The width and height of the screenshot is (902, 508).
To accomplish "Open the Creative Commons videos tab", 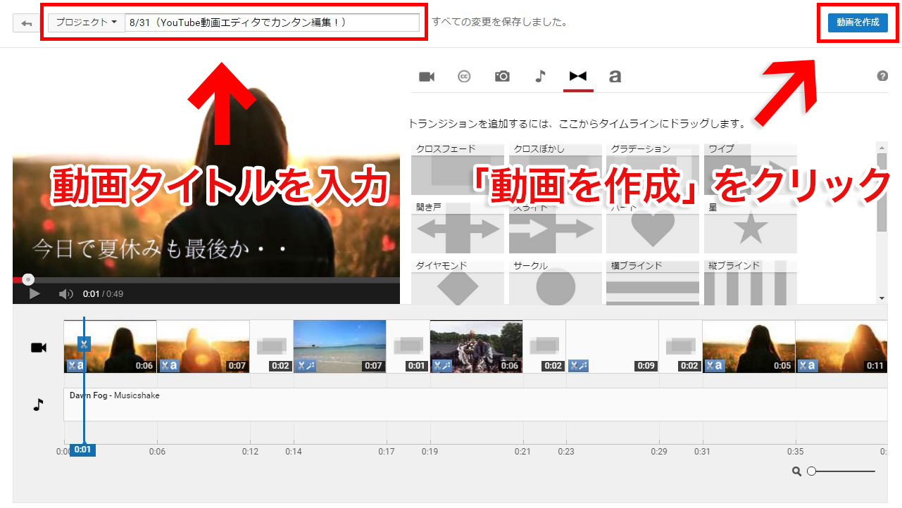I will [x=464, y=77].
